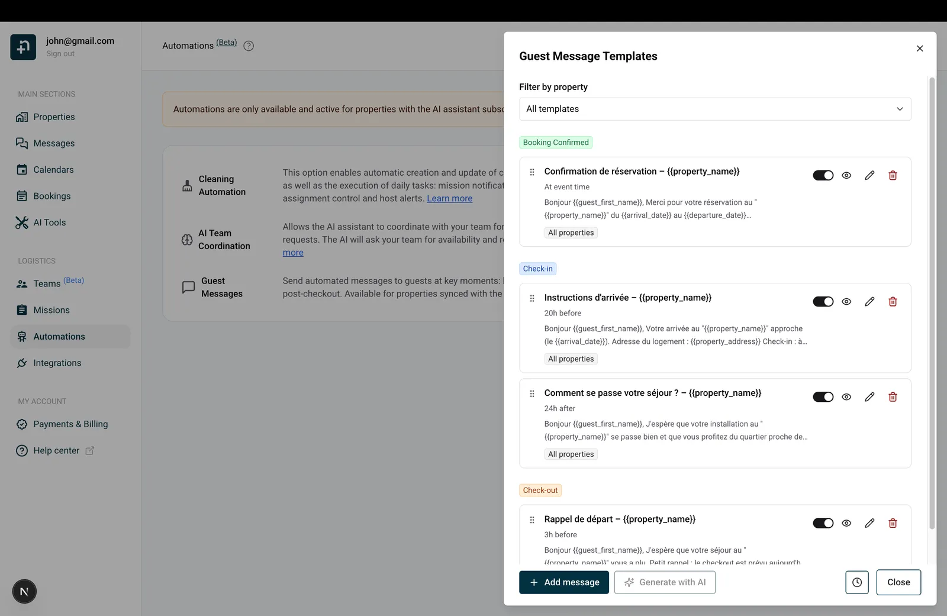Go to Missions in the sidebar

pyautogui.click(x=70, y=310)
